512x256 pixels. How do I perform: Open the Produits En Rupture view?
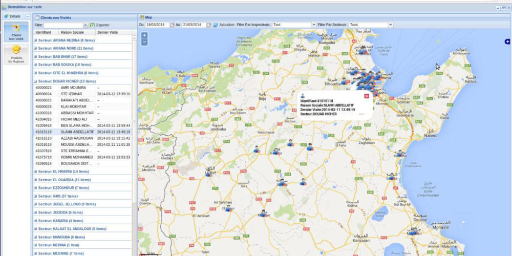pos(16,53)
